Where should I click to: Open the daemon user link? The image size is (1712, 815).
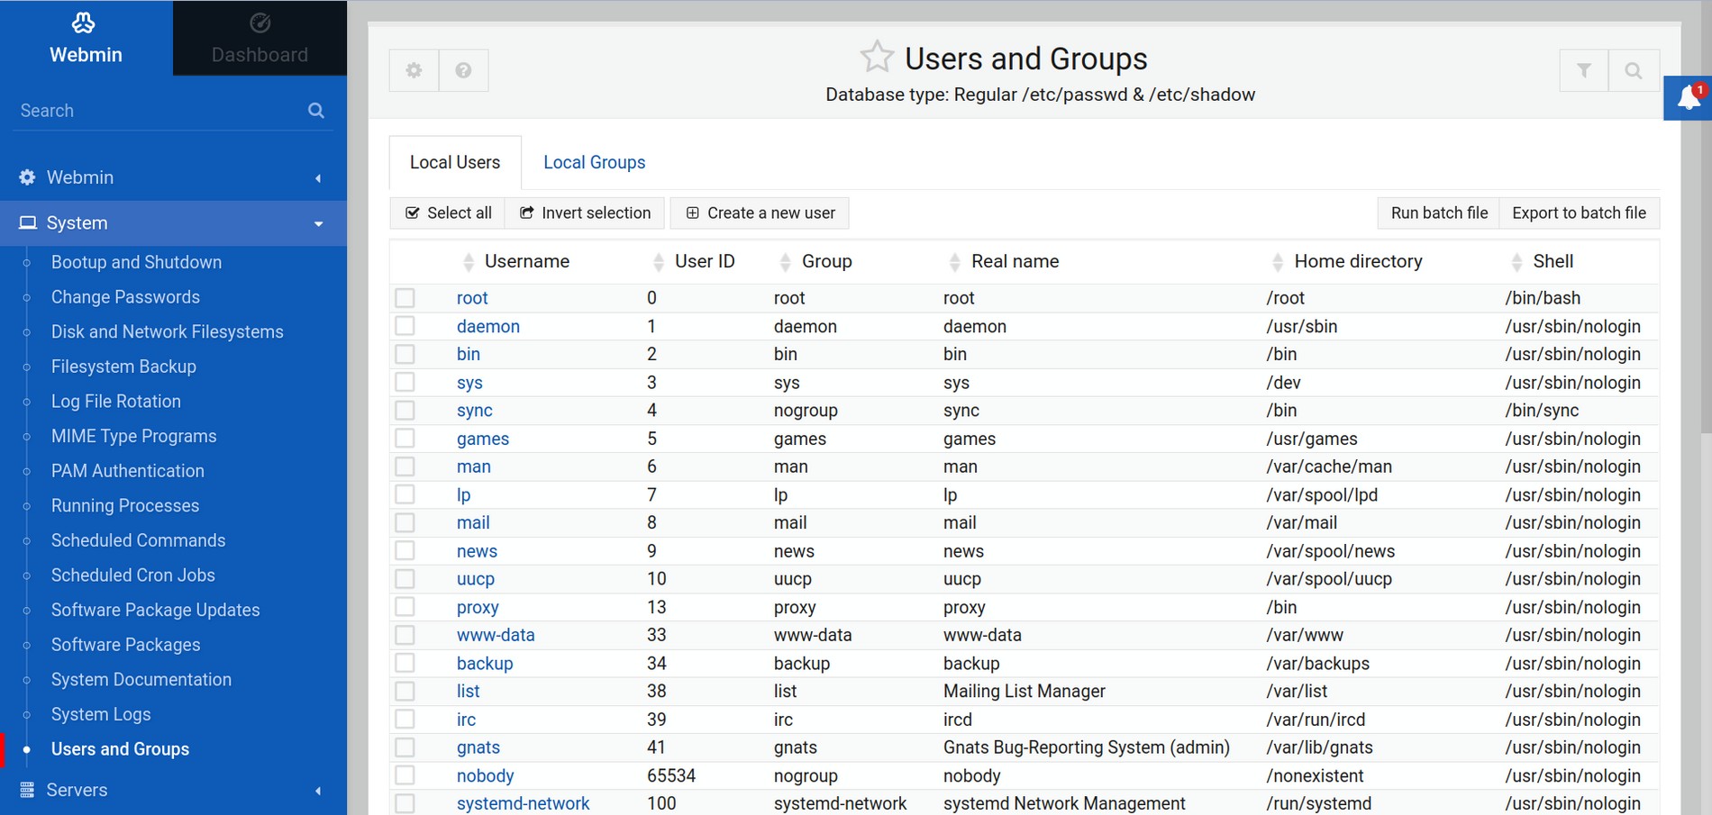point(487,326)
